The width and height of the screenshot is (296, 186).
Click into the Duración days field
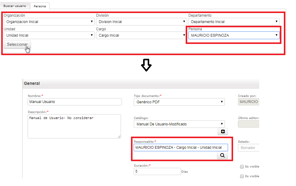[x=157, y=171]
